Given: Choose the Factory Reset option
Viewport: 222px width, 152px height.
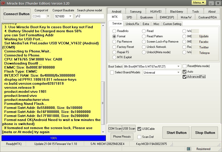Looking at the screenshot, I should (x=123, y=47).
